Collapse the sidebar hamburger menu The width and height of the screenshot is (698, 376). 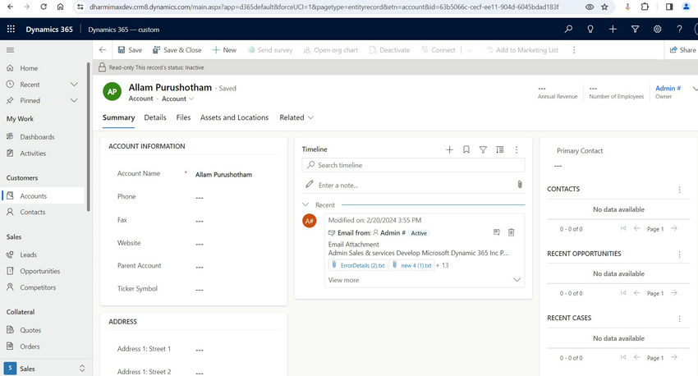click(x=10, y=50)
